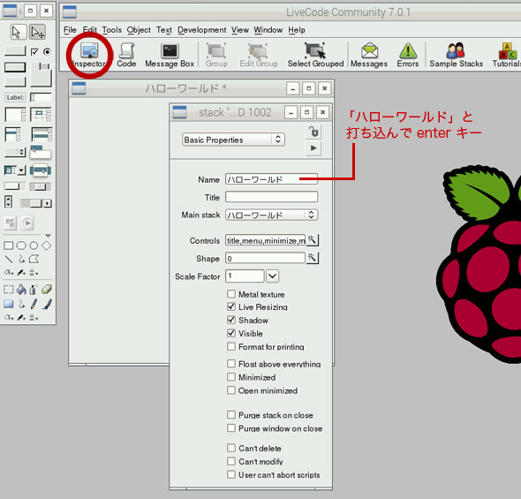Enable Purge window on close
Image resolution: width=521 pixels, height=499 pixels.
[x=231, y=428]
